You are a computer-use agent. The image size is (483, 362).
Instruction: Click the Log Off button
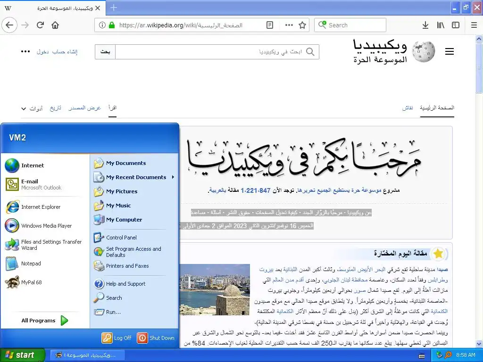[x=117, y=338]
